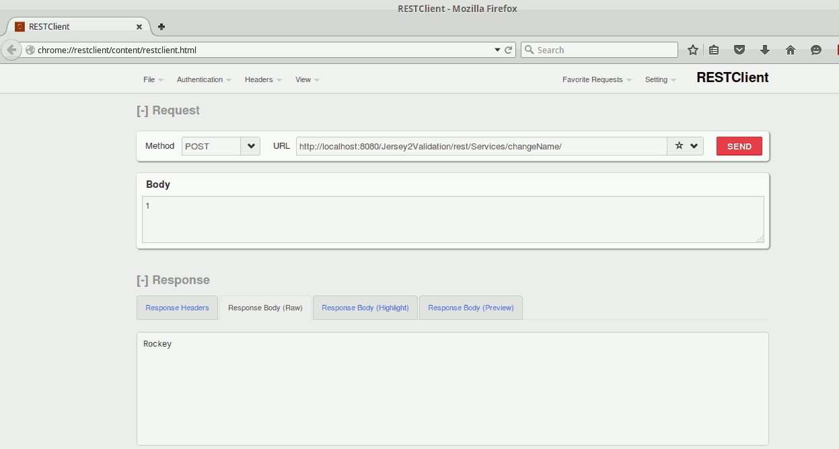Open the File menu

point(153,79)
